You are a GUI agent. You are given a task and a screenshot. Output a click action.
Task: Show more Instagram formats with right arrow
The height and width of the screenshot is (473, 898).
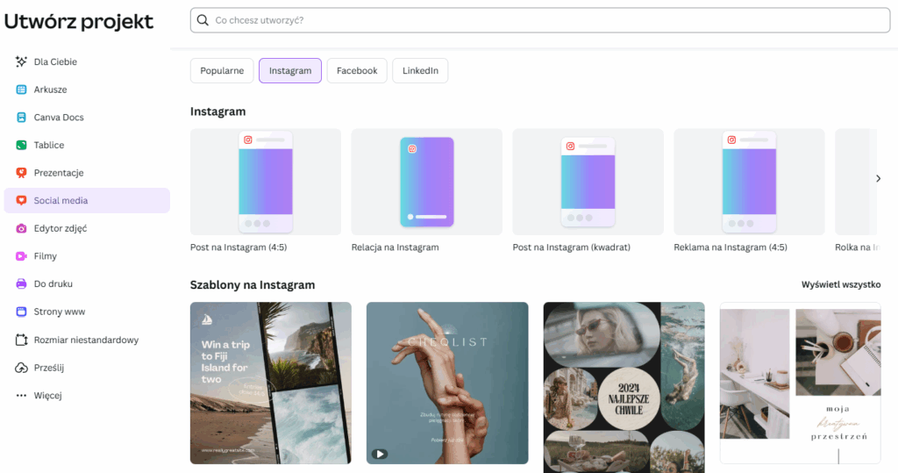pos(878,179)
